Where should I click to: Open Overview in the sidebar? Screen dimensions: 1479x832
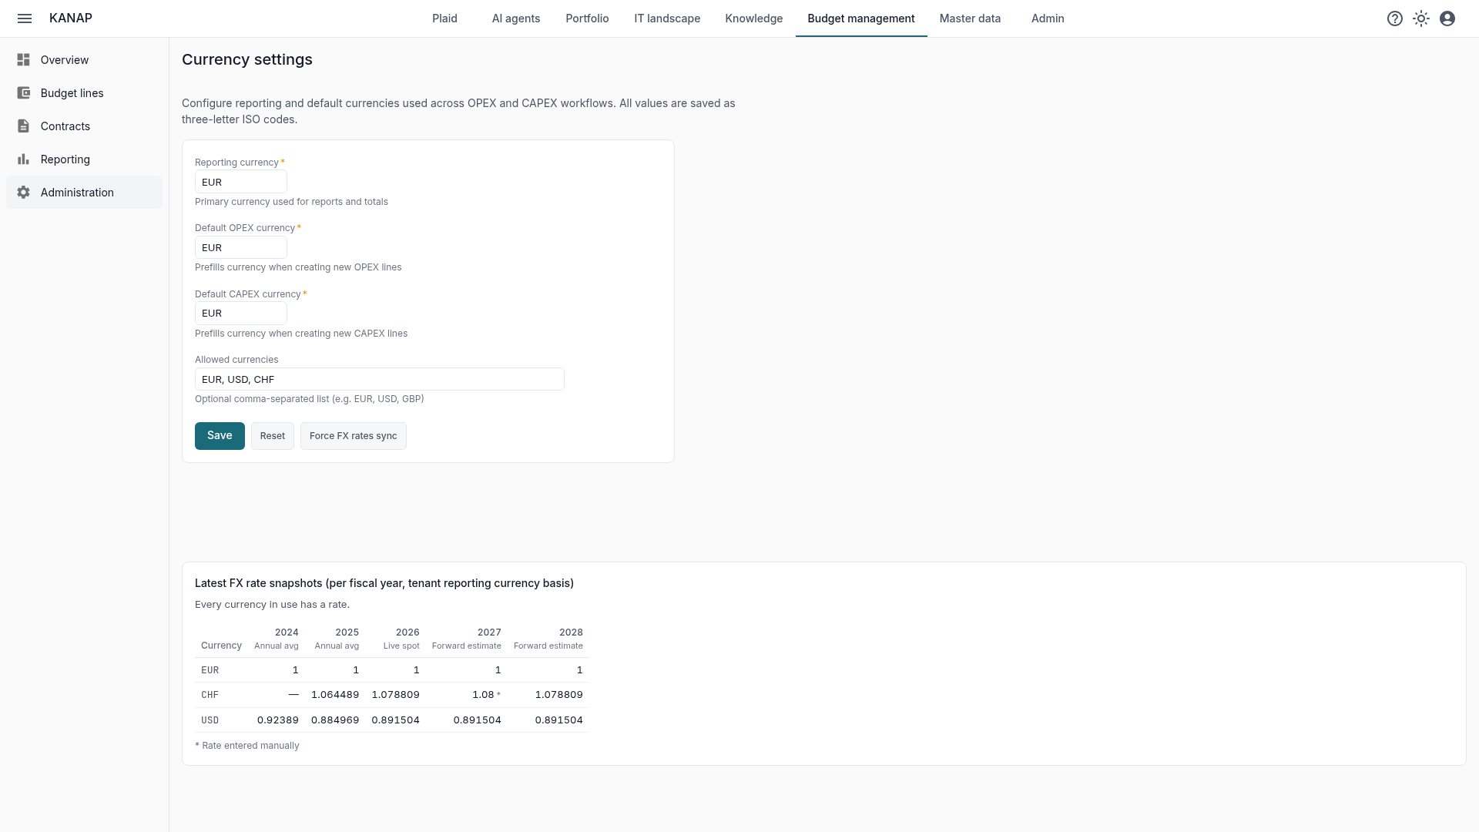[x=85, y=60]
